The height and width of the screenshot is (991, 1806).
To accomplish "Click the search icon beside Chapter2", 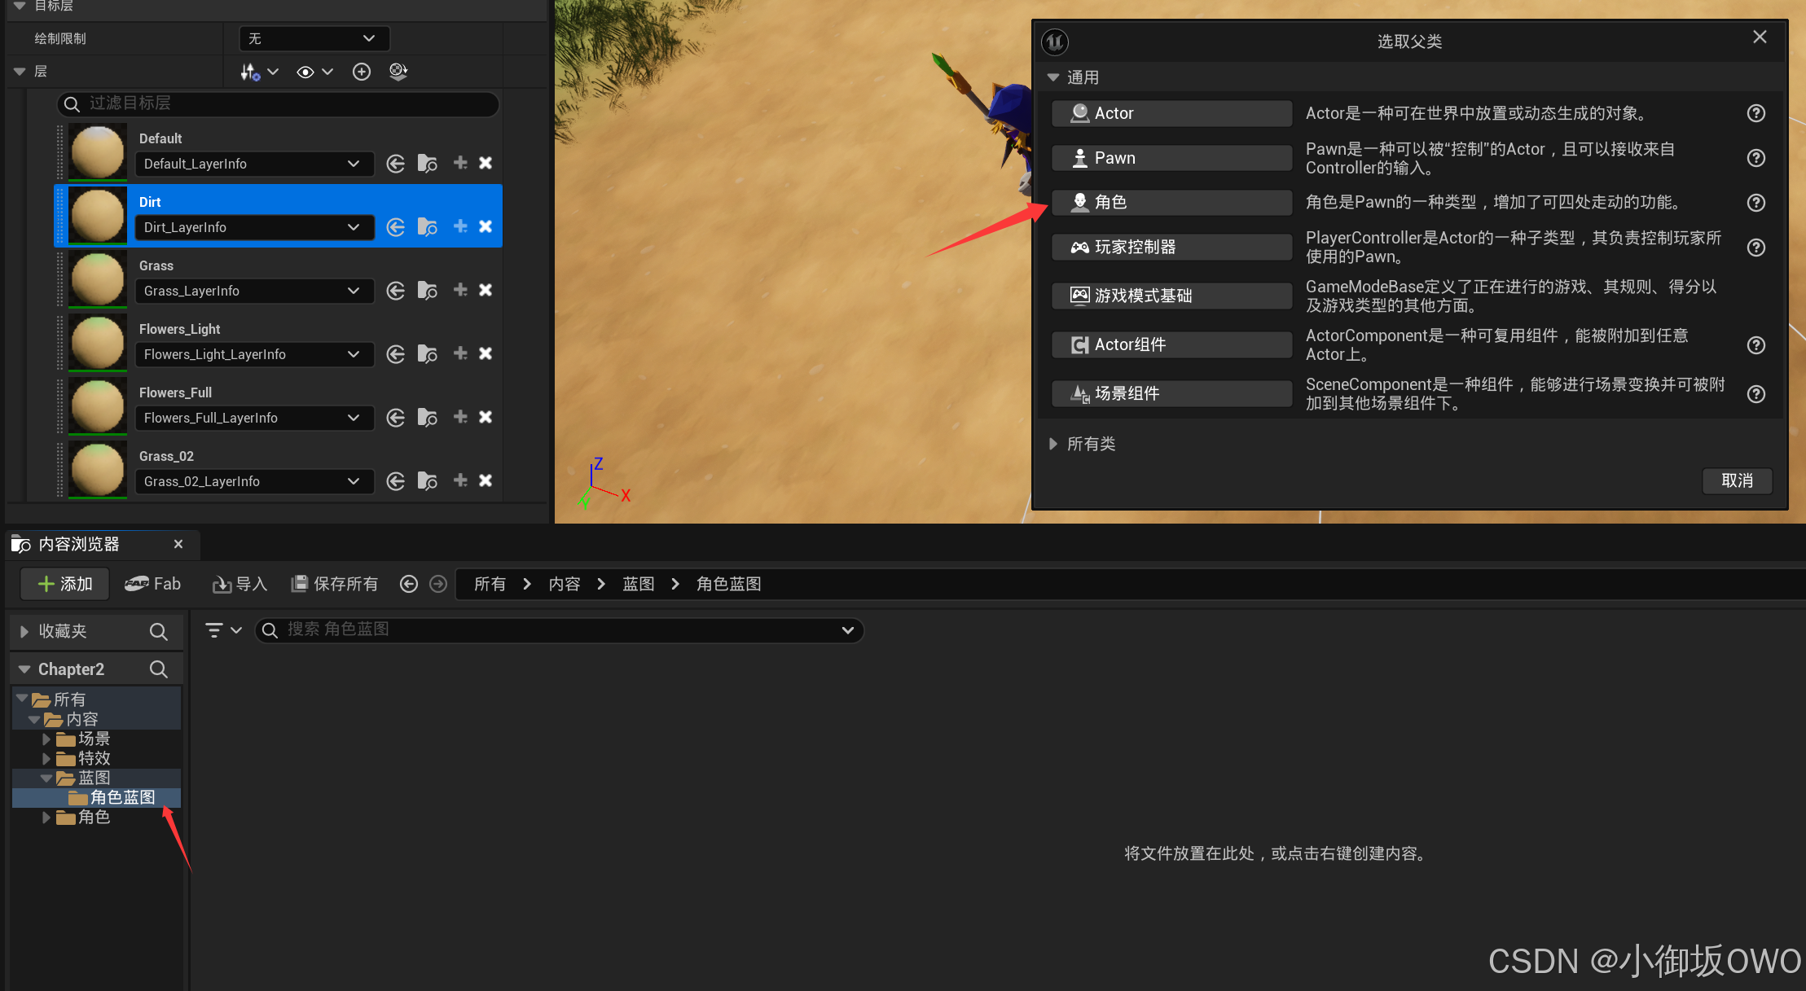I will [x=159, y=669].
